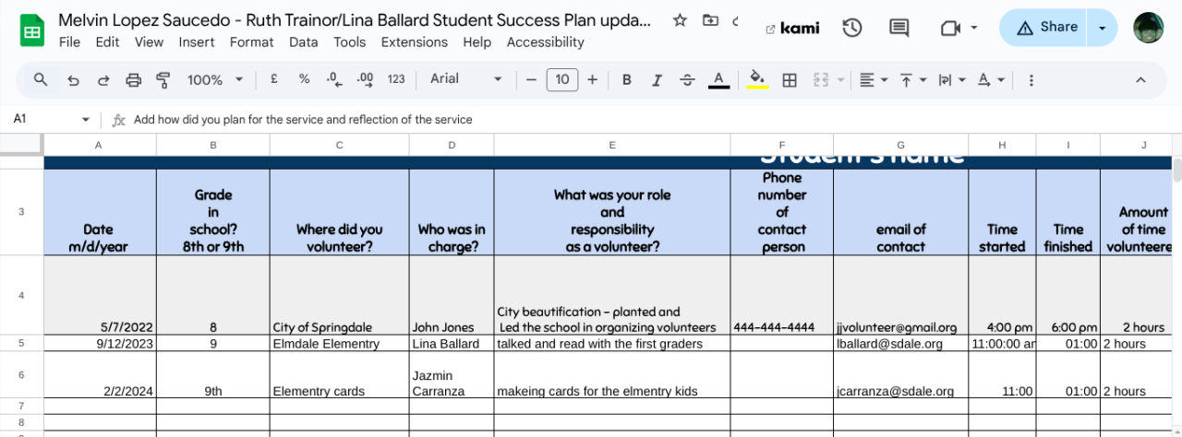Open the yellow fill color picker
Viewport: 1182px width, 437px height.
click(x=757, y=80)
